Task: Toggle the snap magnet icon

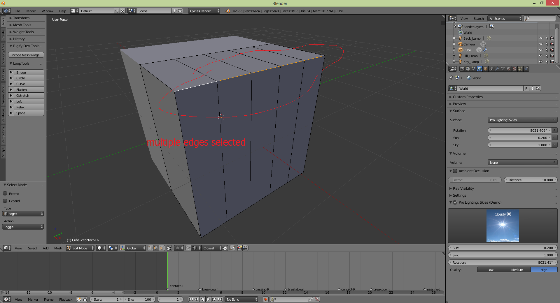Action: click(x=188, y=248)
